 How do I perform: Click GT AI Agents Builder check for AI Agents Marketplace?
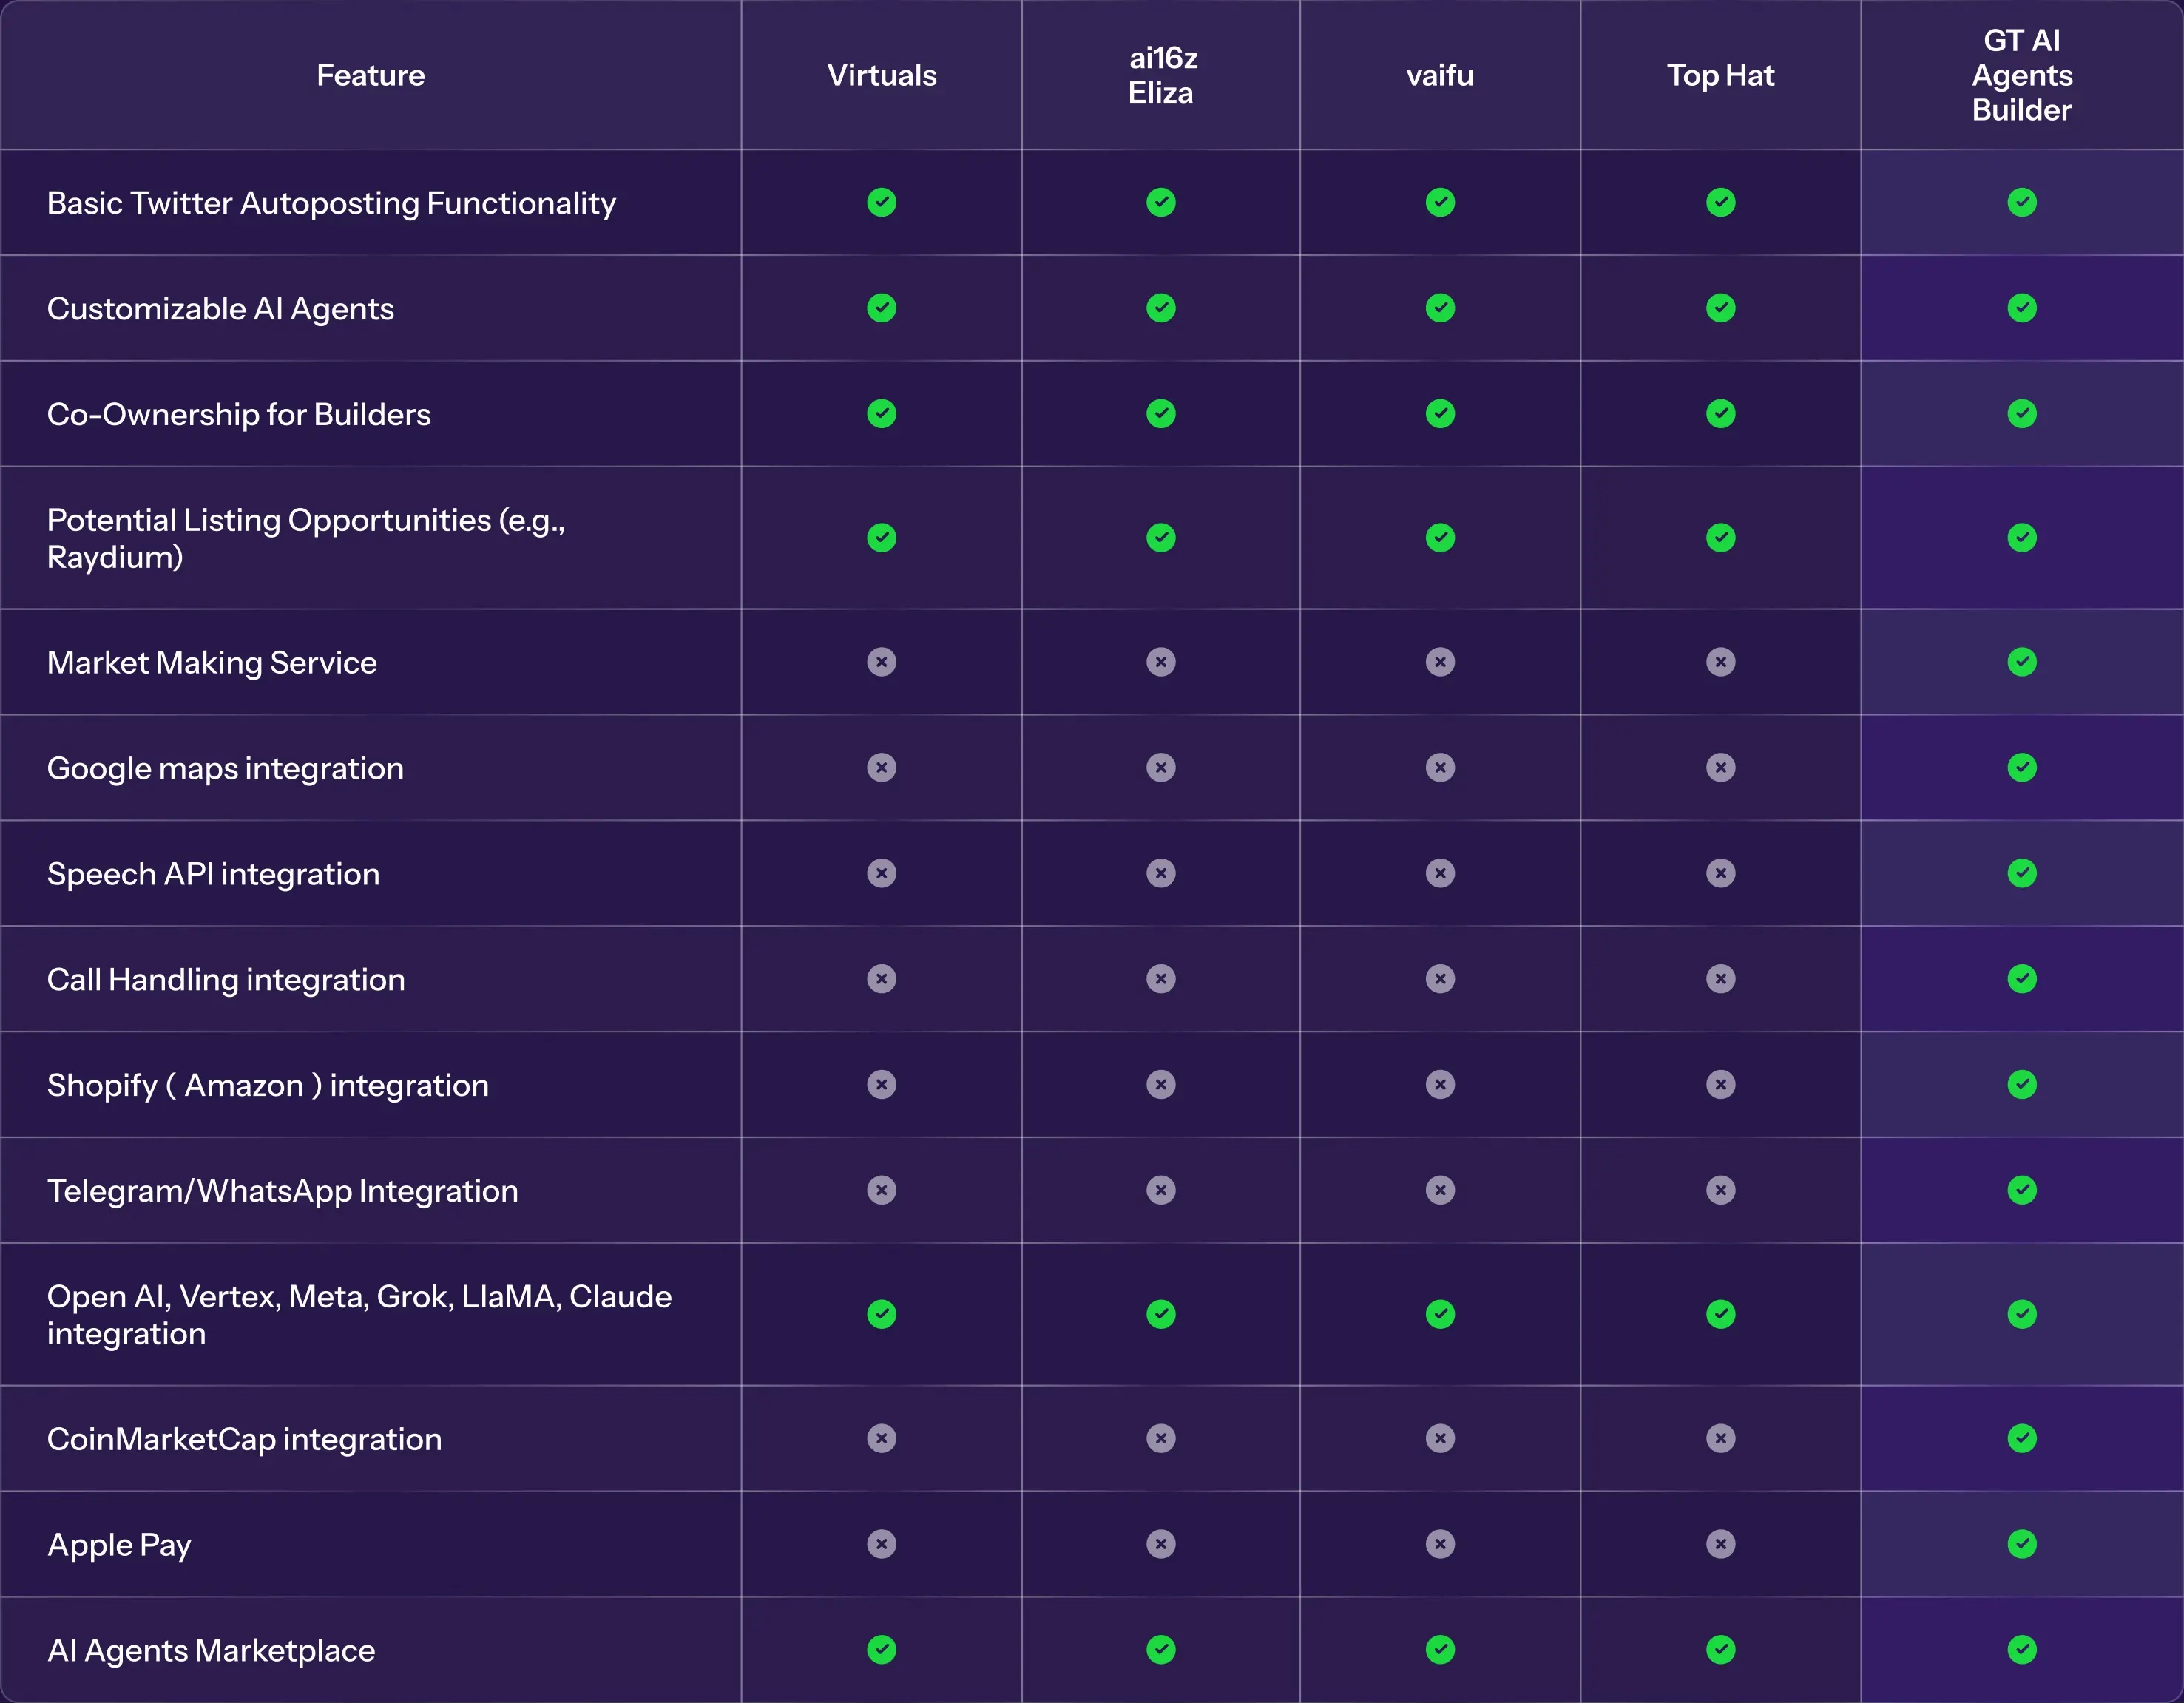pos(2022,1650)
